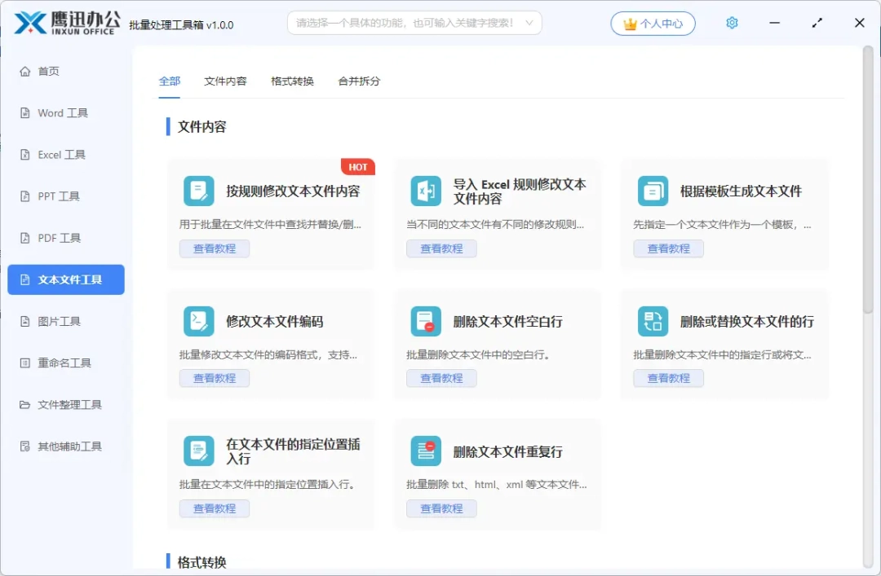Switch to the 格式转换 tab
The image size is (881, 576).
click(x=291, y=81)
